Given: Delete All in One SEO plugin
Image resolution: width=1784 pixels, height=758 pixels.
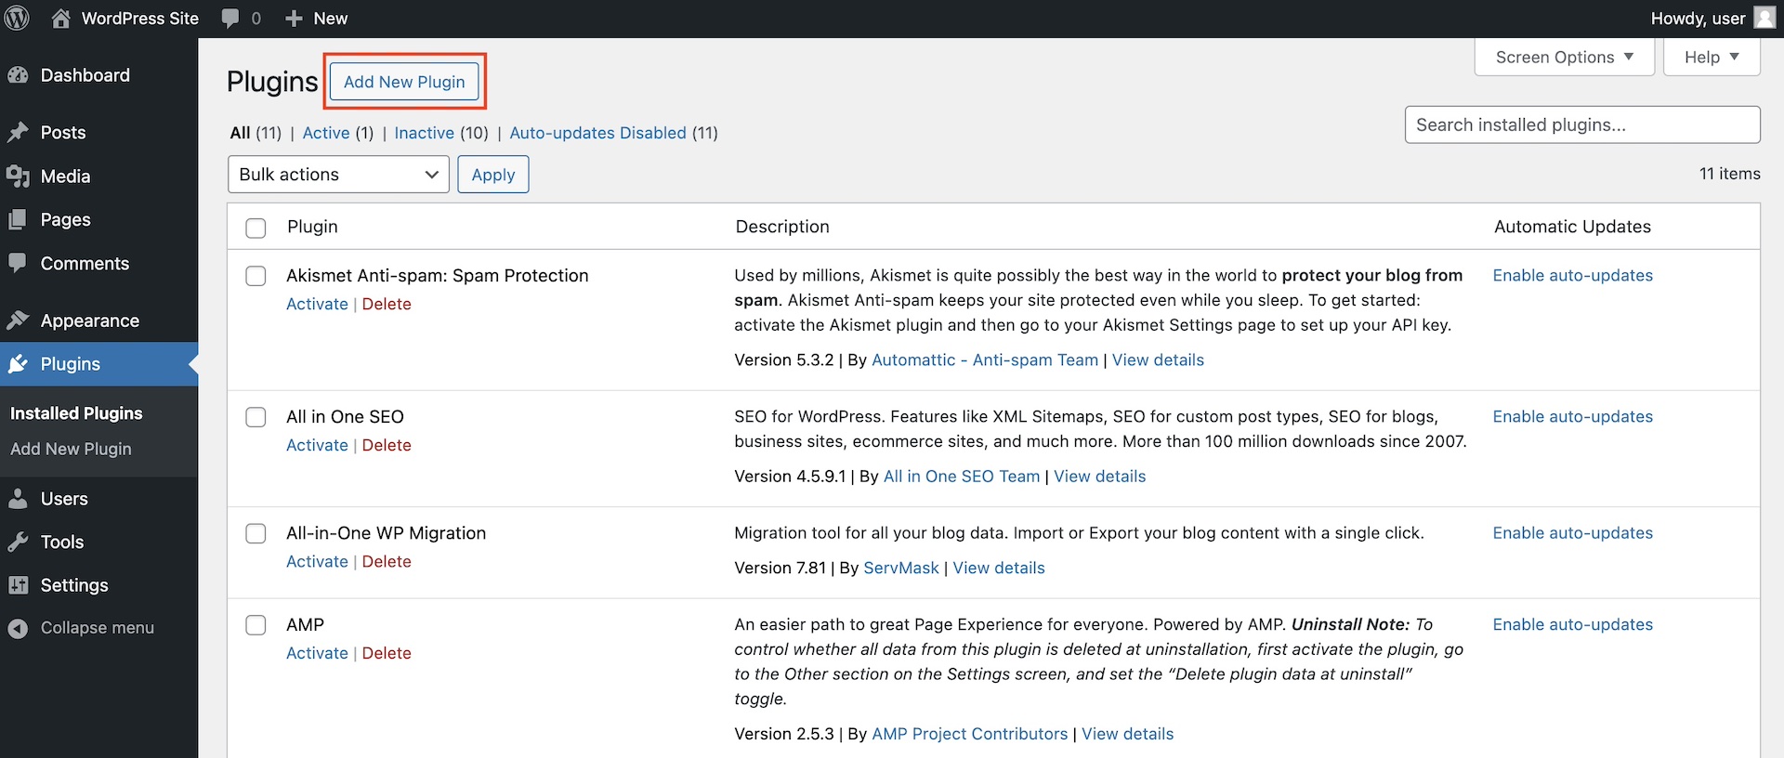Looking at the screenshot, I should 387,445.
